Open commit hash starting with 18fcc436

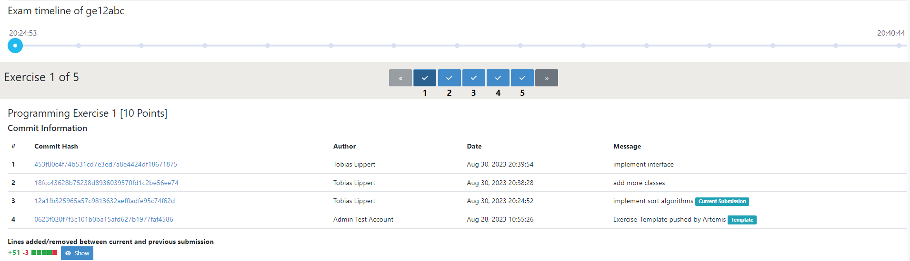click(106, 183)
